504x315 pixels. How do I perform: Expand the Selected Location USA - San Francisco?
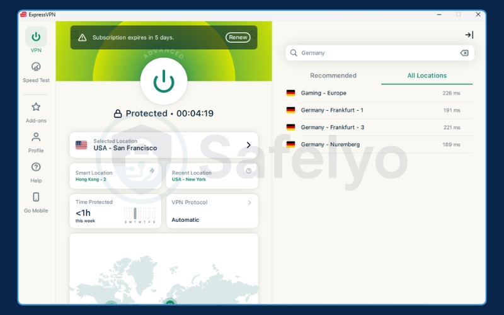coord(248,145)
